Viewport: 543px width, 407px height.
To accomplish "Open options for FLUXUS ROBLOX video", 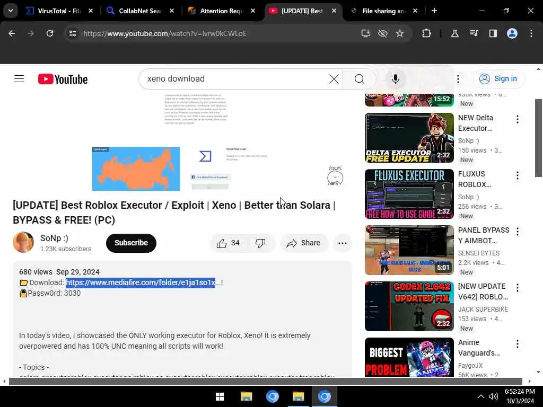I will (x=518, y=175).
